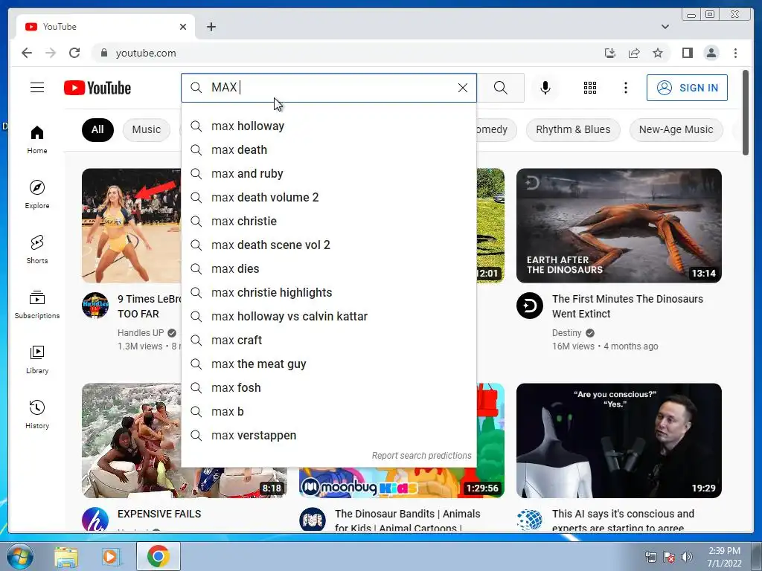The width and height of the screenshot is (762, 571).
Task: Go back with browser back arrow
Action: click(27, 53)
